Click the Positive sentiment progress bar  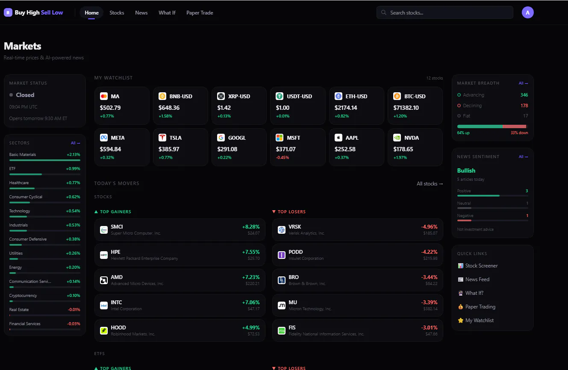pos(493,196)
